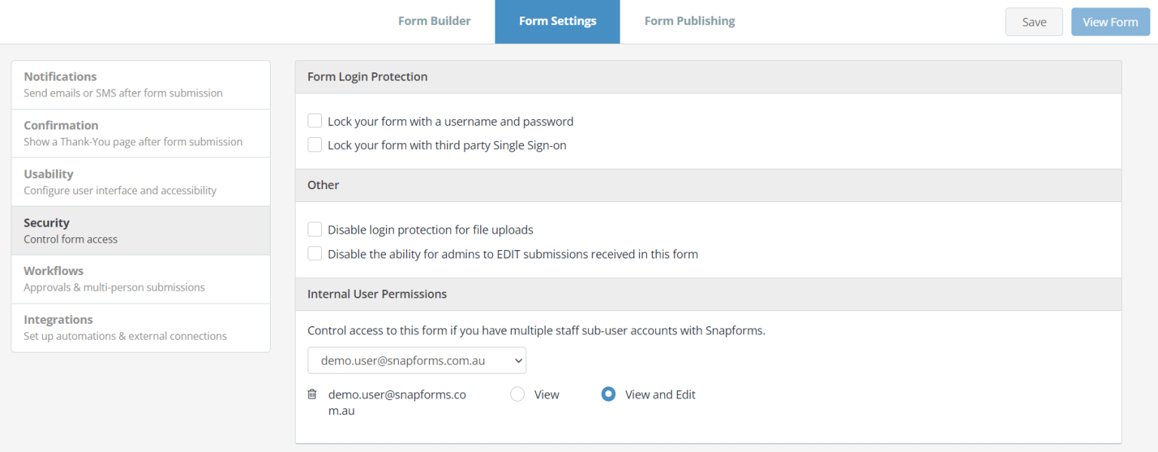Delete the demo.user sub-user account

314,393
